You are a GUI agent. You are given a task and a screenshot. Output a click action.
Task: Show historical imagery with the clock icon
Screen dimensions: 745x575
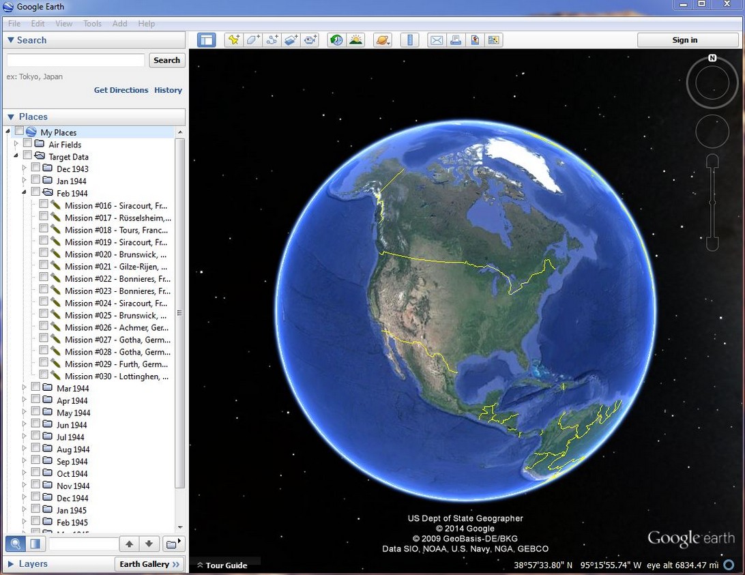point(337,40)
